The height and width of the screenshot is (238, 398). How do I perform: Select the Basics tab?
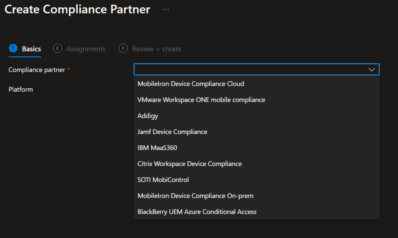32,49
